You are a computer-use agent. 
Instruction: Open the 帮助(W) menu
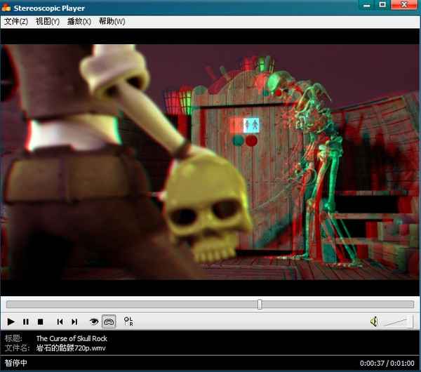112,22
